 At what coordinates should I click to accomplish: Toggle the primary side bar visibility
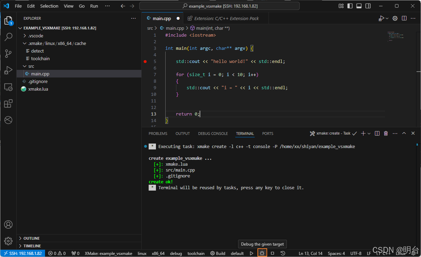point(350,6)
